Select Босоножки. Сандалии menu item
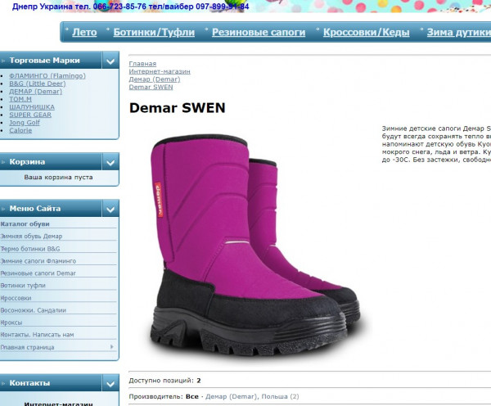The image size is (491, 406). click(x=33, y=310)
